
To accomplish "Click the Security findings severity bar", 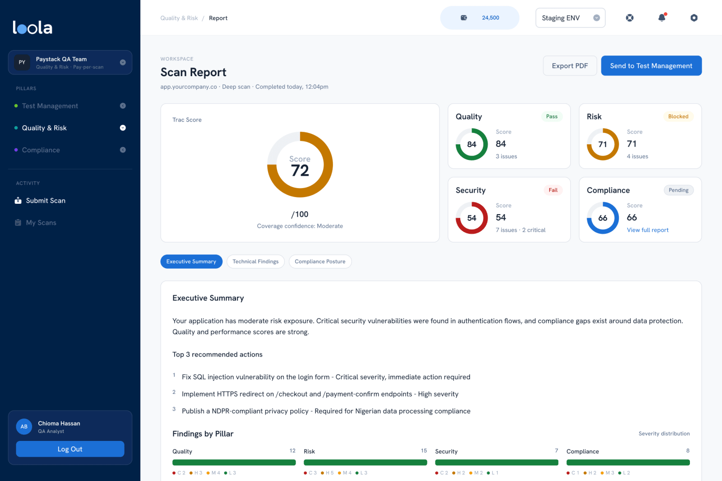I will click(496, 463).
